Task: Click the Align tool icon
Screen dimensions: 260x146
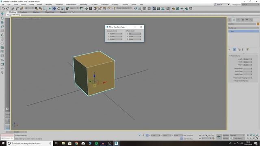Action: 140,9
